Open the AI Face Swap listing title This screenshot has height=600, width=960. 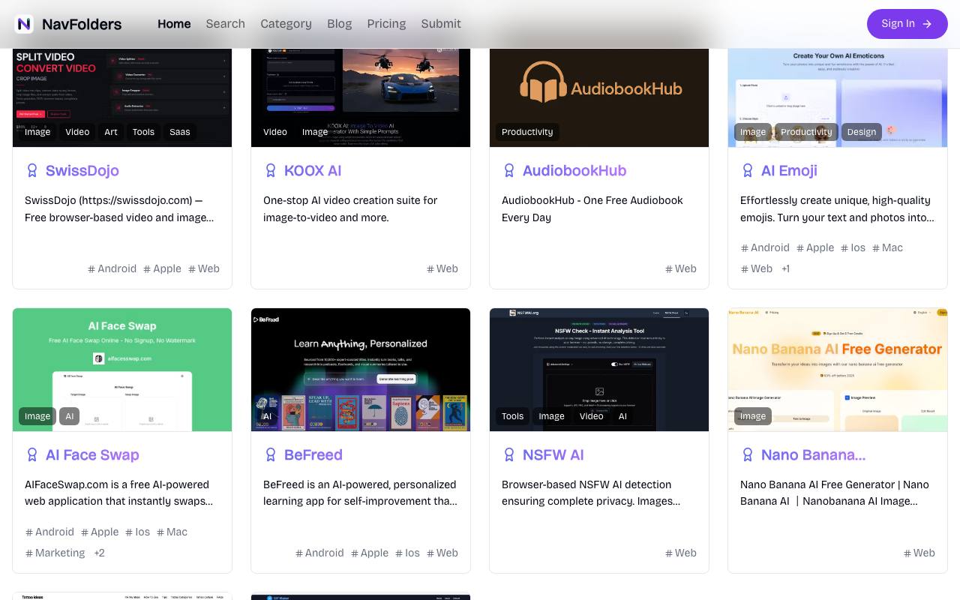92,455
